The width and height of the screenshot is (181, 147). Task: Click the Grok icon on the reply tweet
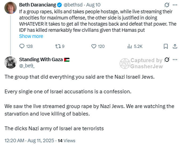tap(167, 60)
